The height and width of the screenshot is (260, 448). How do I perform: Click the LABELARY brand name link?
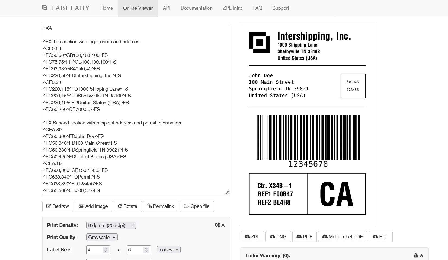coord(71,8)
